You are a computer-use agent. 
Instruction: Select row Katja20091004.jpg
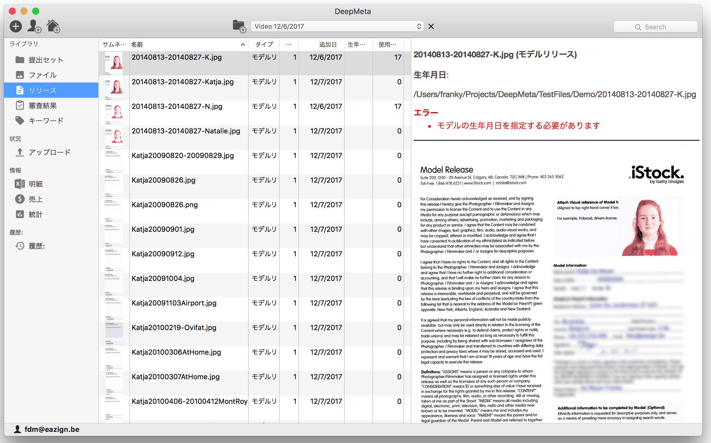pyautogui.click(x=254, y=285)
